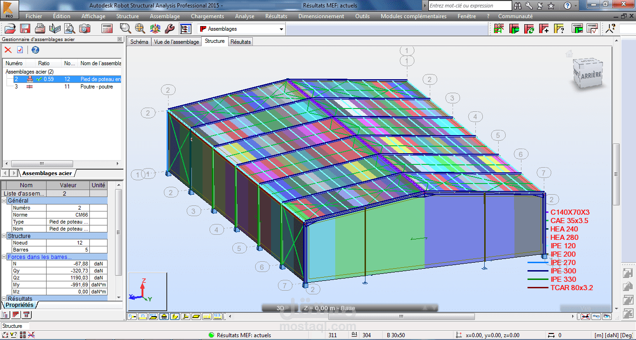Open the Modules complémentaires menu
The height and width of the screenshot is (340, 636).
pyautogui.click(x=413, y=16)
